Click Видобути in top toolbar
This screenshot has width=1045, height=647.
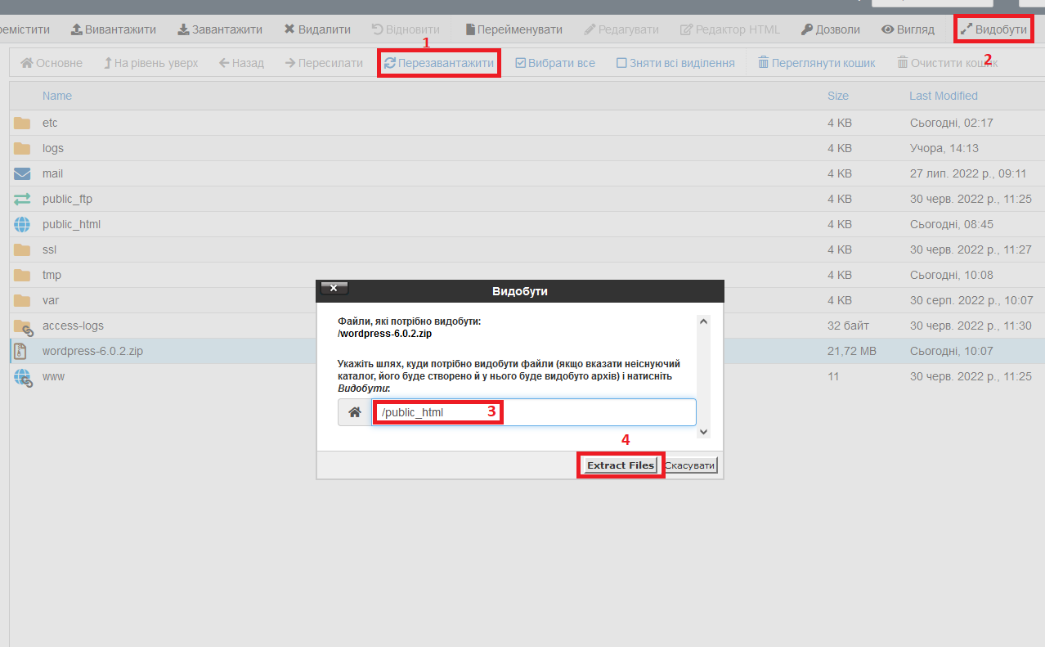tap(993, 29)
